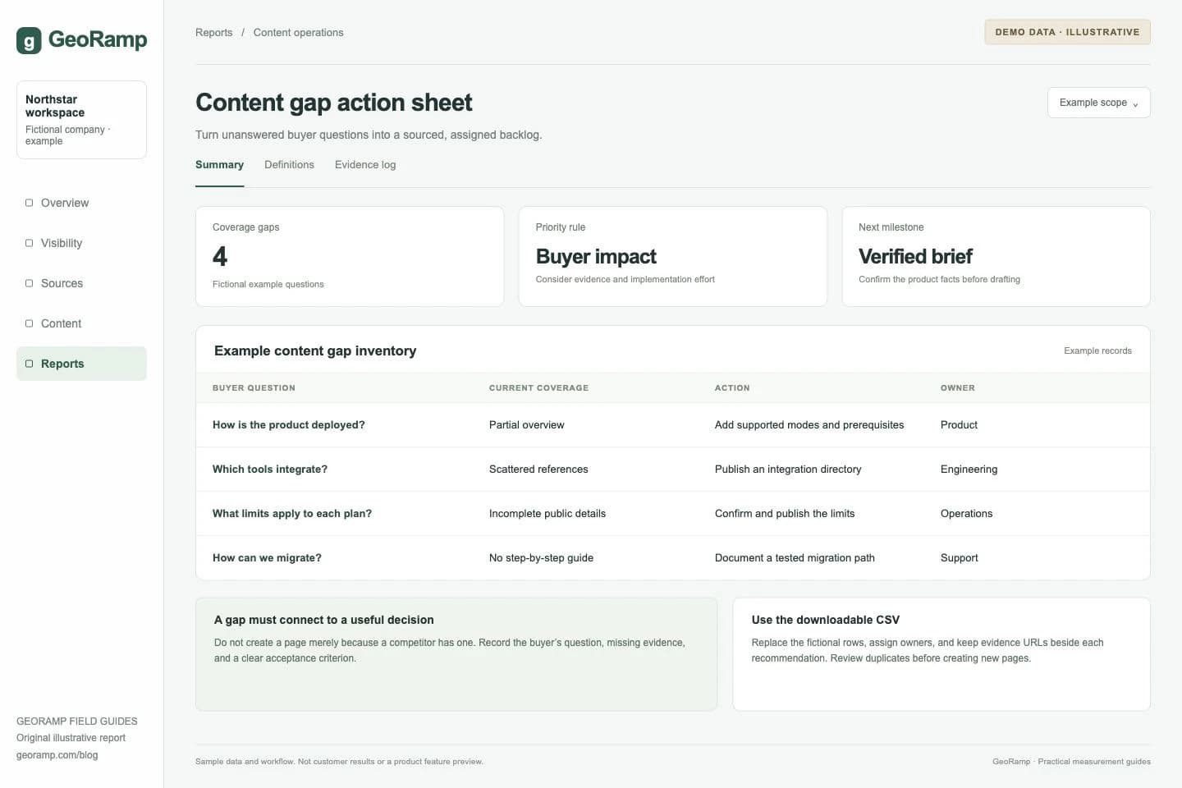1182x788 pixels.
Task: Click 'Original illustrative report' footer text
Action: [x=71, y=738]
